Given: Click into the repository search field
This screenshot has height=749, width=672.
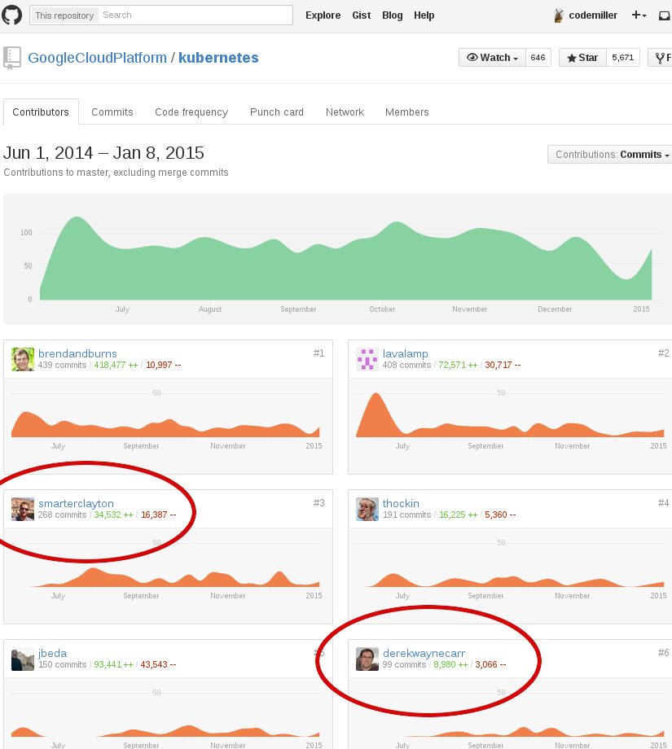Looking at the screenshot, I should pos(196,15).
